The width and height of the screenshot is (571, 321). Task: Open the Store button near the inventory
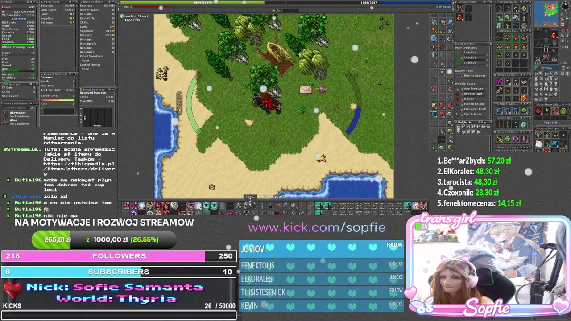pos(546,68)
